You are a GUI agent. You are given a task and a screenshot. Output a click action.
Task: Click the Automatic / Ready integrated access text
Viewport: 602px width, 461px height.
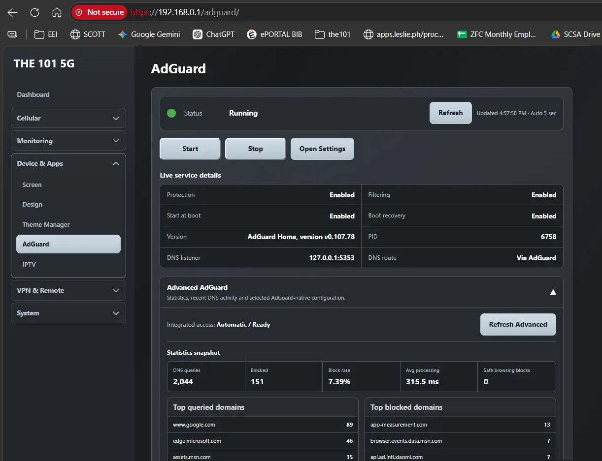[x=243, y=325]
